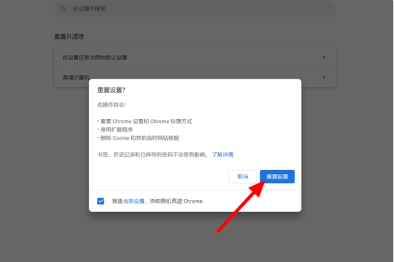Click the 停用扩展程序 bullet text
Image resolution: width=394 pixels, height=262 pixels.
pyautogui.click(x=117, y=129)
